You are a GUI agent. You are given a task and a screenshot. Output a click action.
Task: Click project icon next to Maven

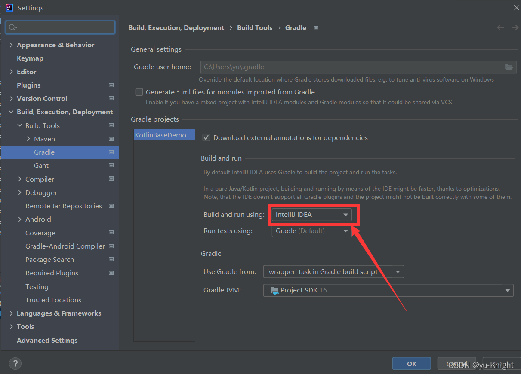coord(111,139)
